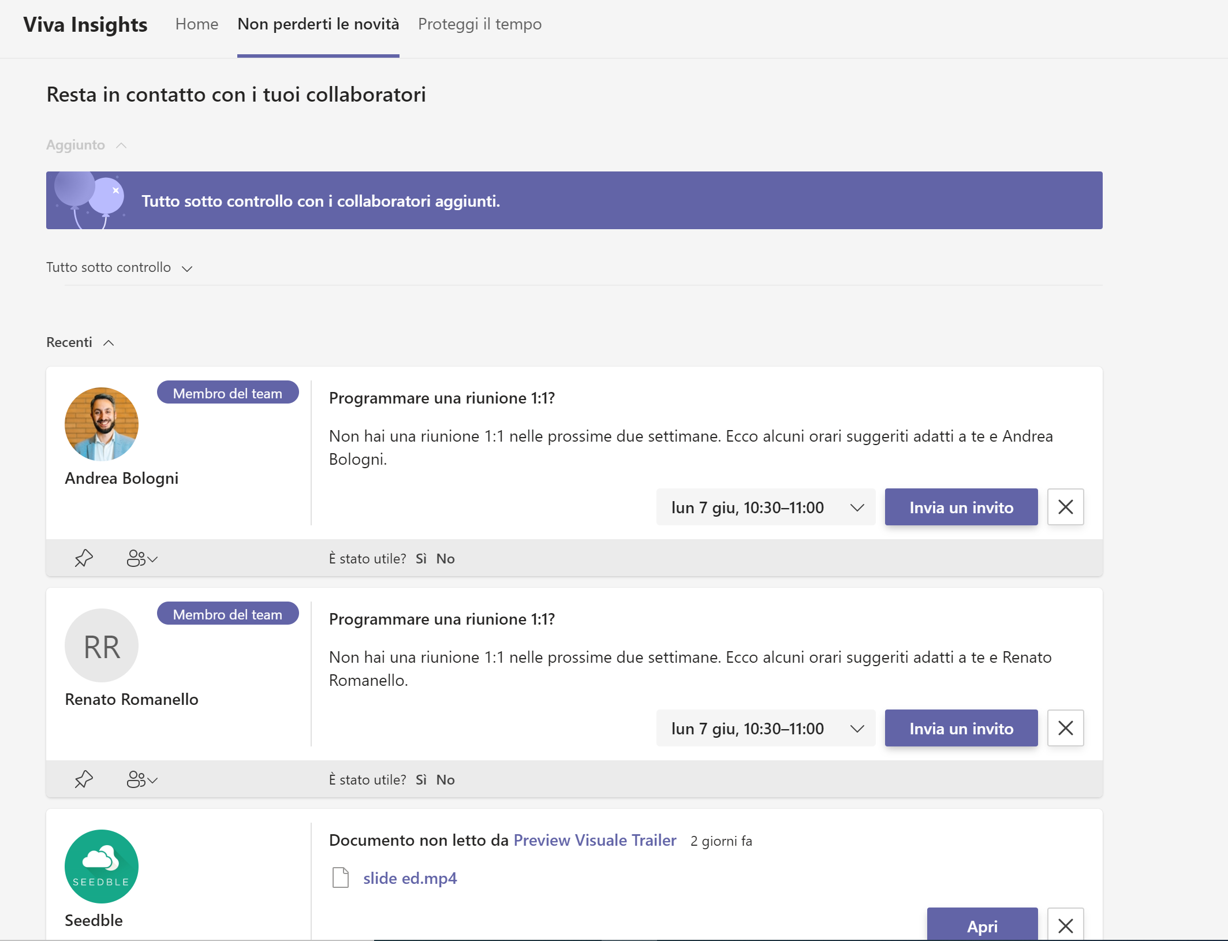Image resolution: width=1228 pixels, height=941 pixels.
Task: Open people options icon on Renato Romanello card
Action: [x=142, y=779]
